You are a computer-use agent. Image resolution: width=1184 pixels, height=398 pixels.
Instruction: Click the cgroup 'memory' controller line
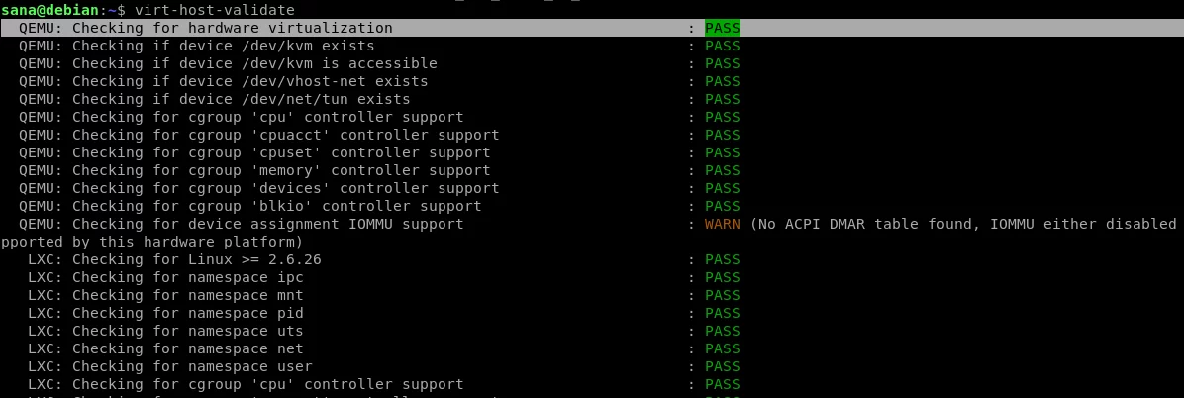[254, 170]
